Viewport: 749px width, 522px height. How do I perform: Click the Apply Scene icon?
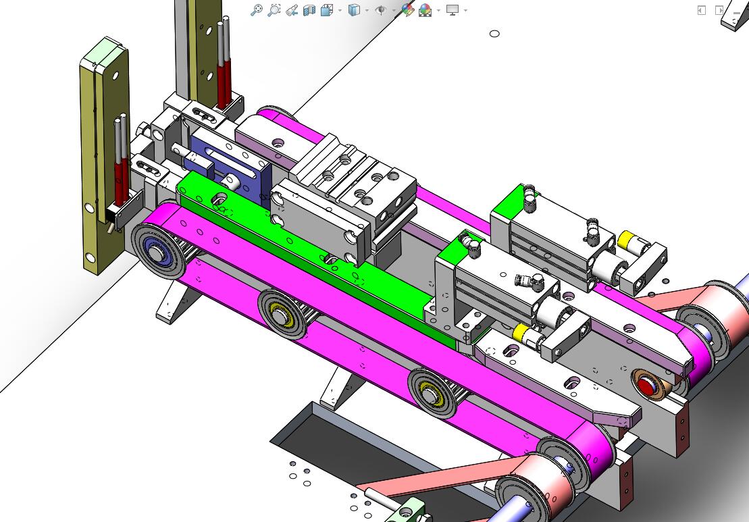click(425, 10)
